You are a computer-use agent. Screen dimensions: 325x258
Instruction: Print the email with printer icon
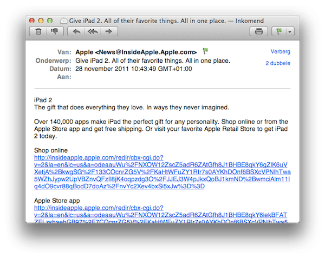point(259,31)
